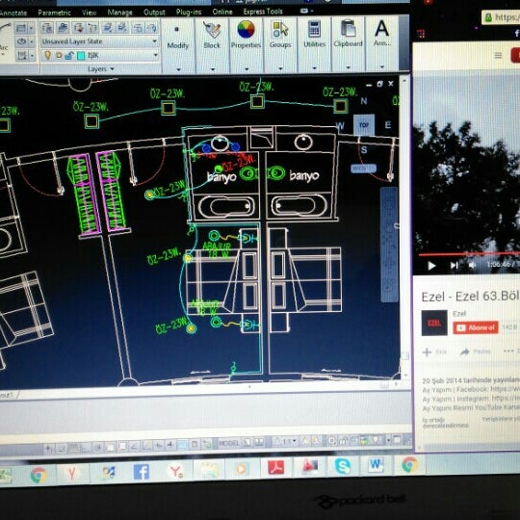Open Skype from the taskbar
The height and width of the screenshot is (520, 520).
[343, 466]
